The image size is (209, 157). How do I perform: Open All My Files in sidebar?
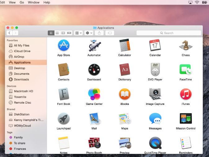pyautogui.click(x=26, y=46)
